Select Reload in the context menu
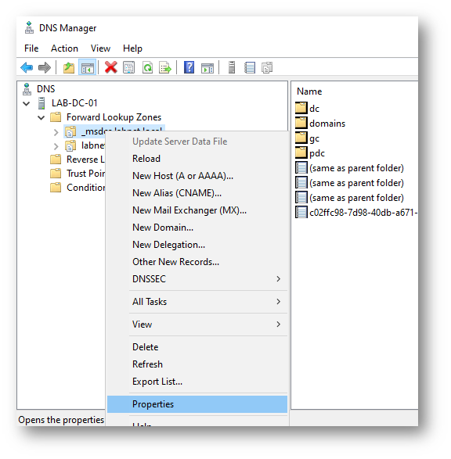Image resolution: width=451 pixels, height=459 pixels. 197,159
